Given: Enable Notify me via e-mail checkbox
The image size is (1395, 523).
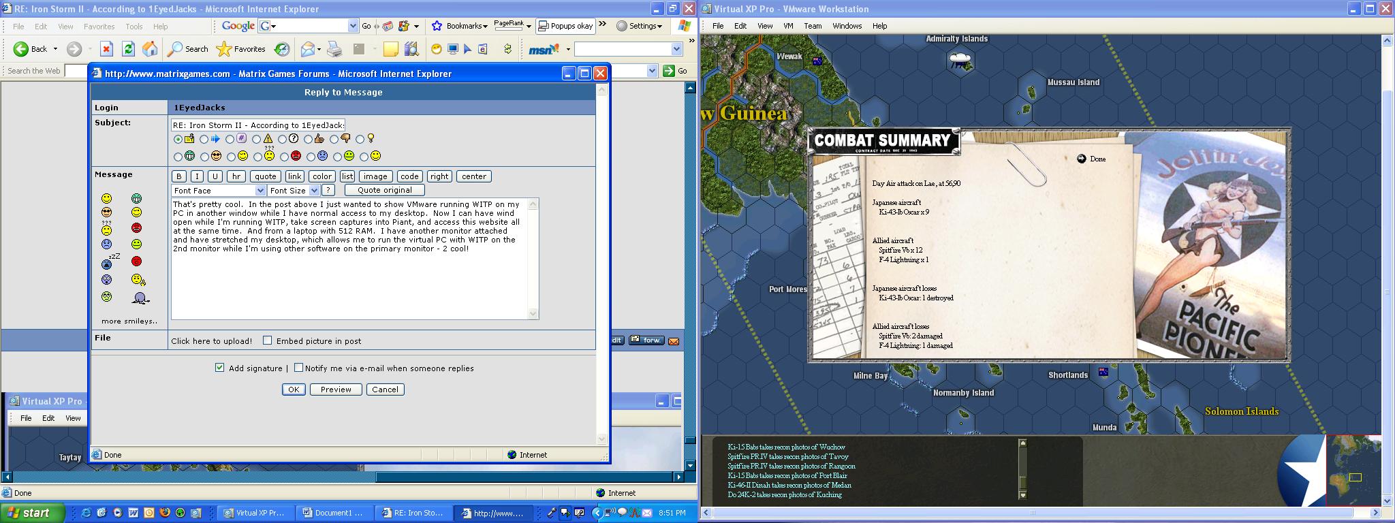Looking at the screenshot, I should [298, 368].
